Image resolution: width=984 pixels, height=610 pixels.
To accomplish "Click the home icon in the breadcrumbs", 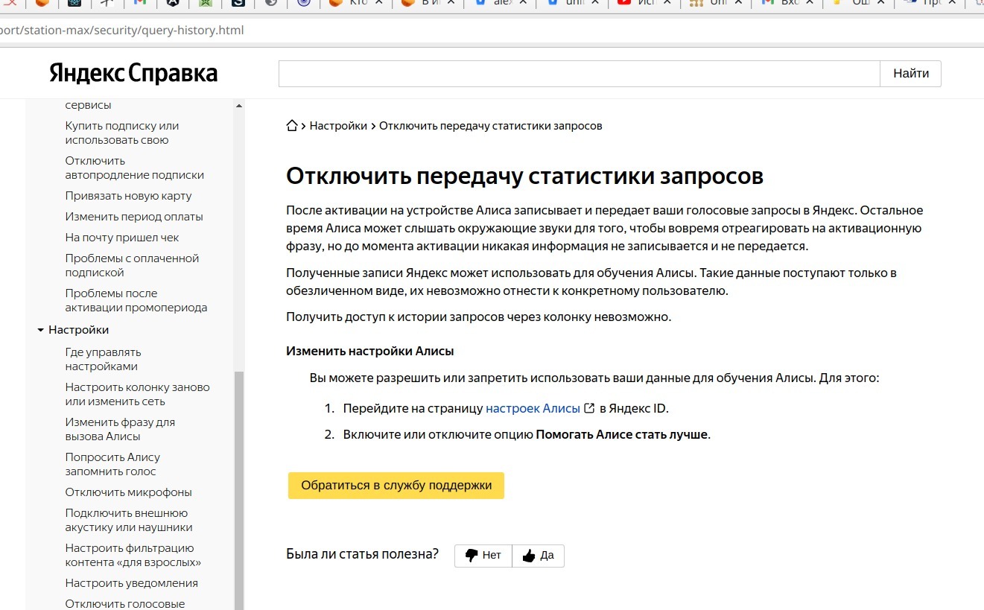I will coord(293,126).
